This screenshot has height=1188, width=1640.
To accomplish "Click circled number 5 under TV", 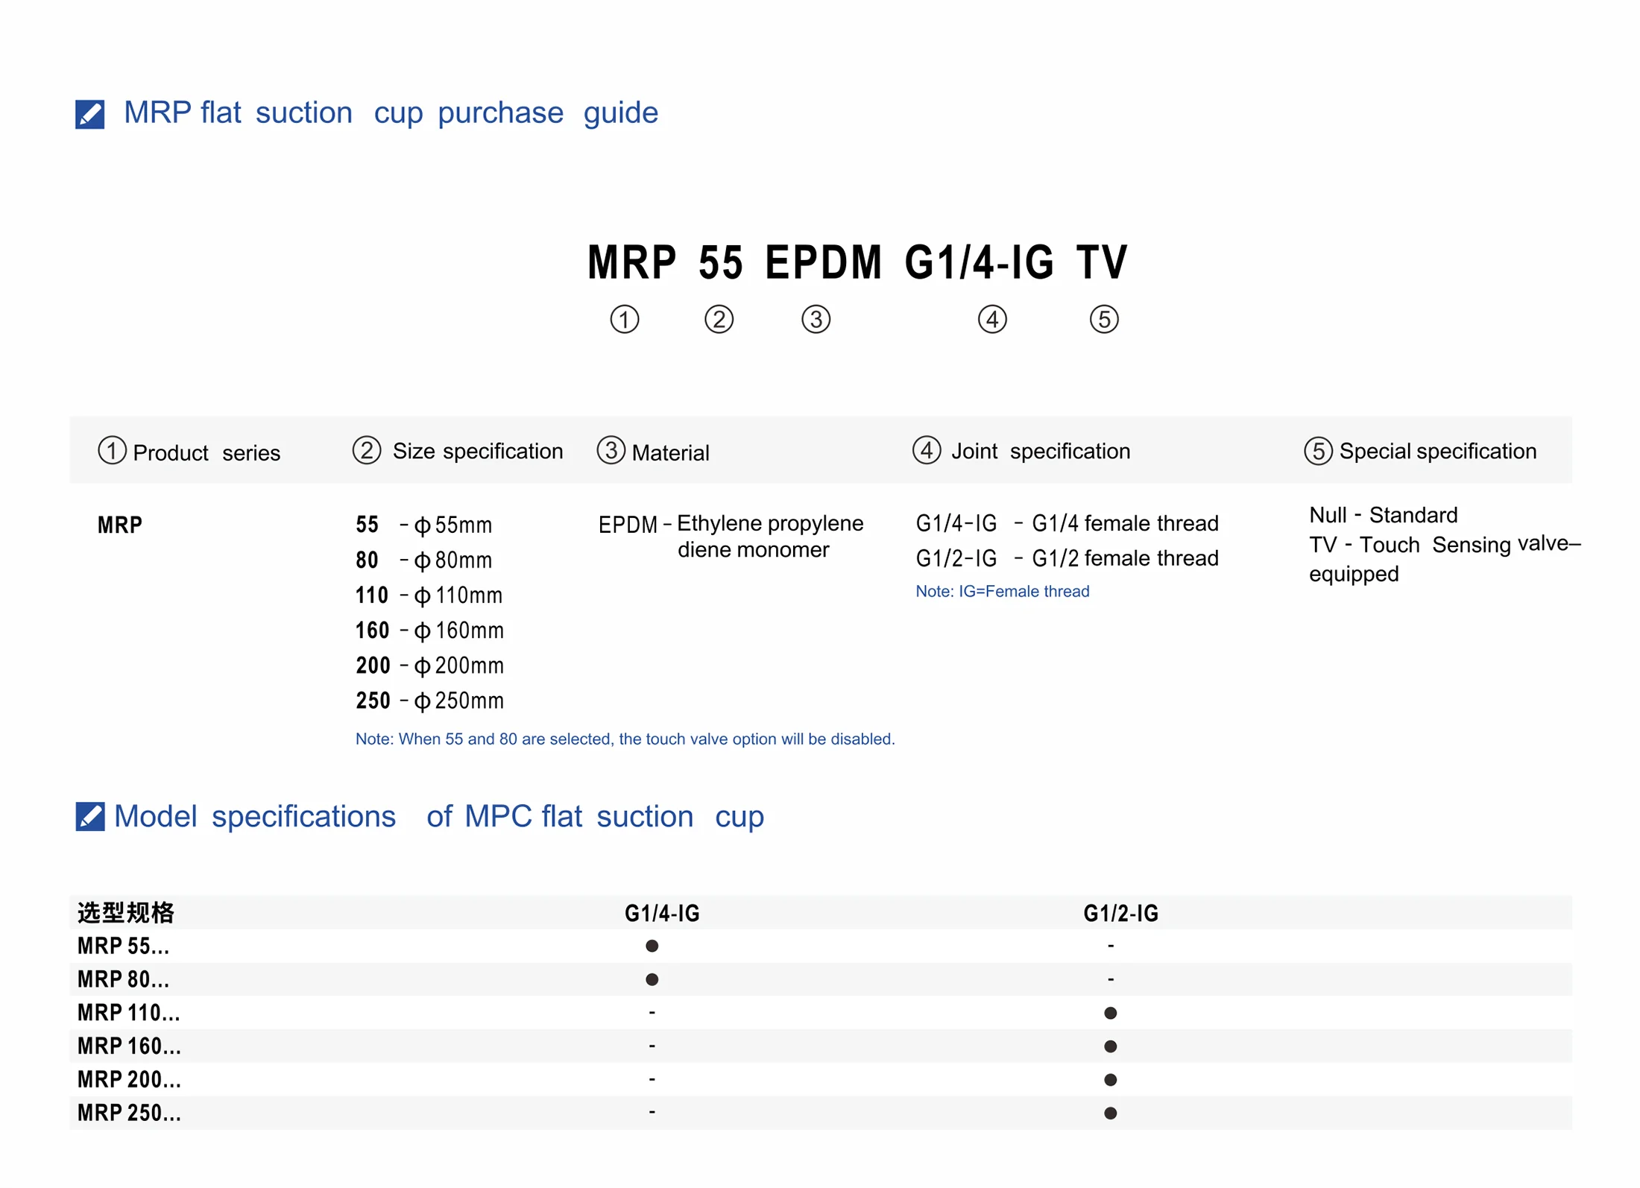I will point(1103,319).
